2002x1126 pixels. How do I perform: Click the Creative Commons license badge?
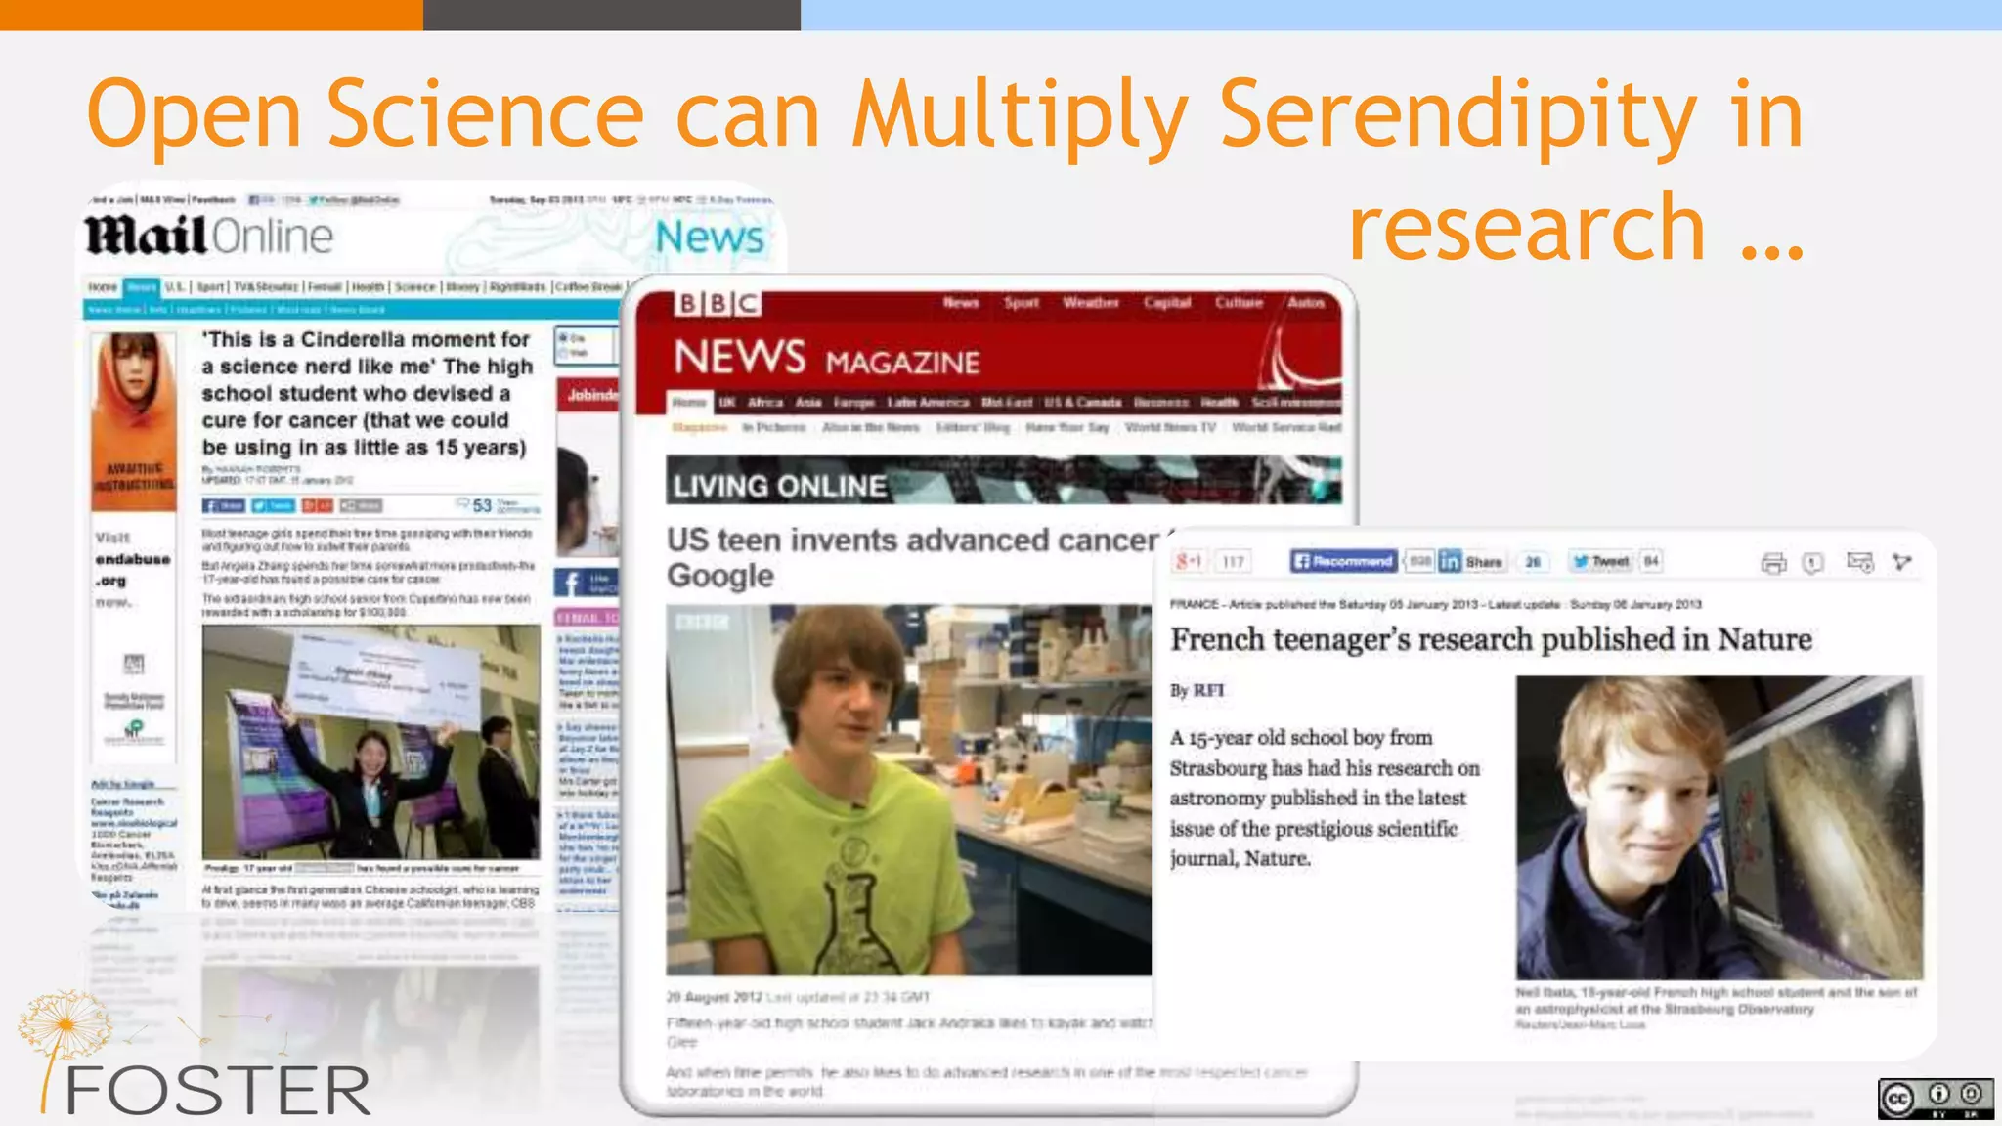pos(1935,1098)
